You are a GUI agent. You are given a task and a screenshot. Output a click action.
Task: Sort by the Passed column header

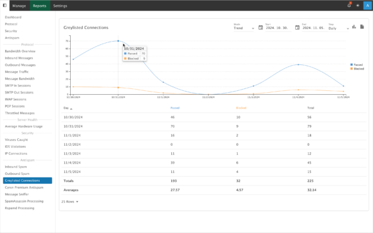click(175, 108)
